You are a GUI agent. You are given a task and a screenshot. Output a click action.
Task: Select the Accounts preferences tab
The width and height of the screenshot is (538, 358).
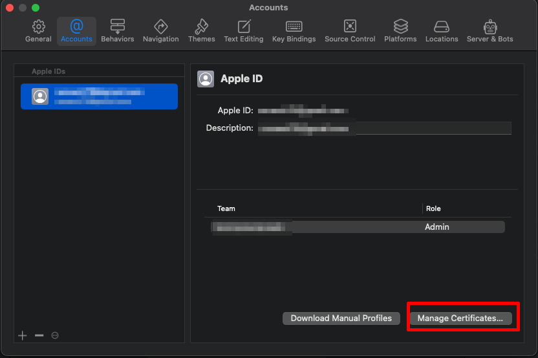76,31
